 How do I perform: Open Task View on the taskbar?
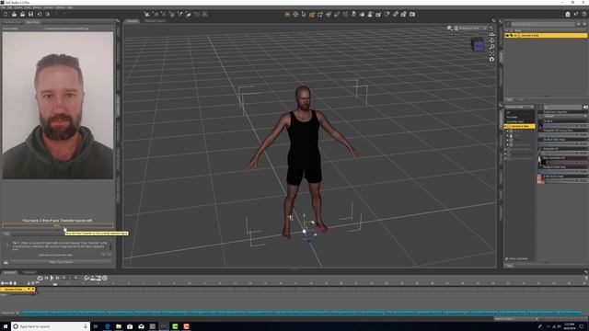[x=96, y=326]
